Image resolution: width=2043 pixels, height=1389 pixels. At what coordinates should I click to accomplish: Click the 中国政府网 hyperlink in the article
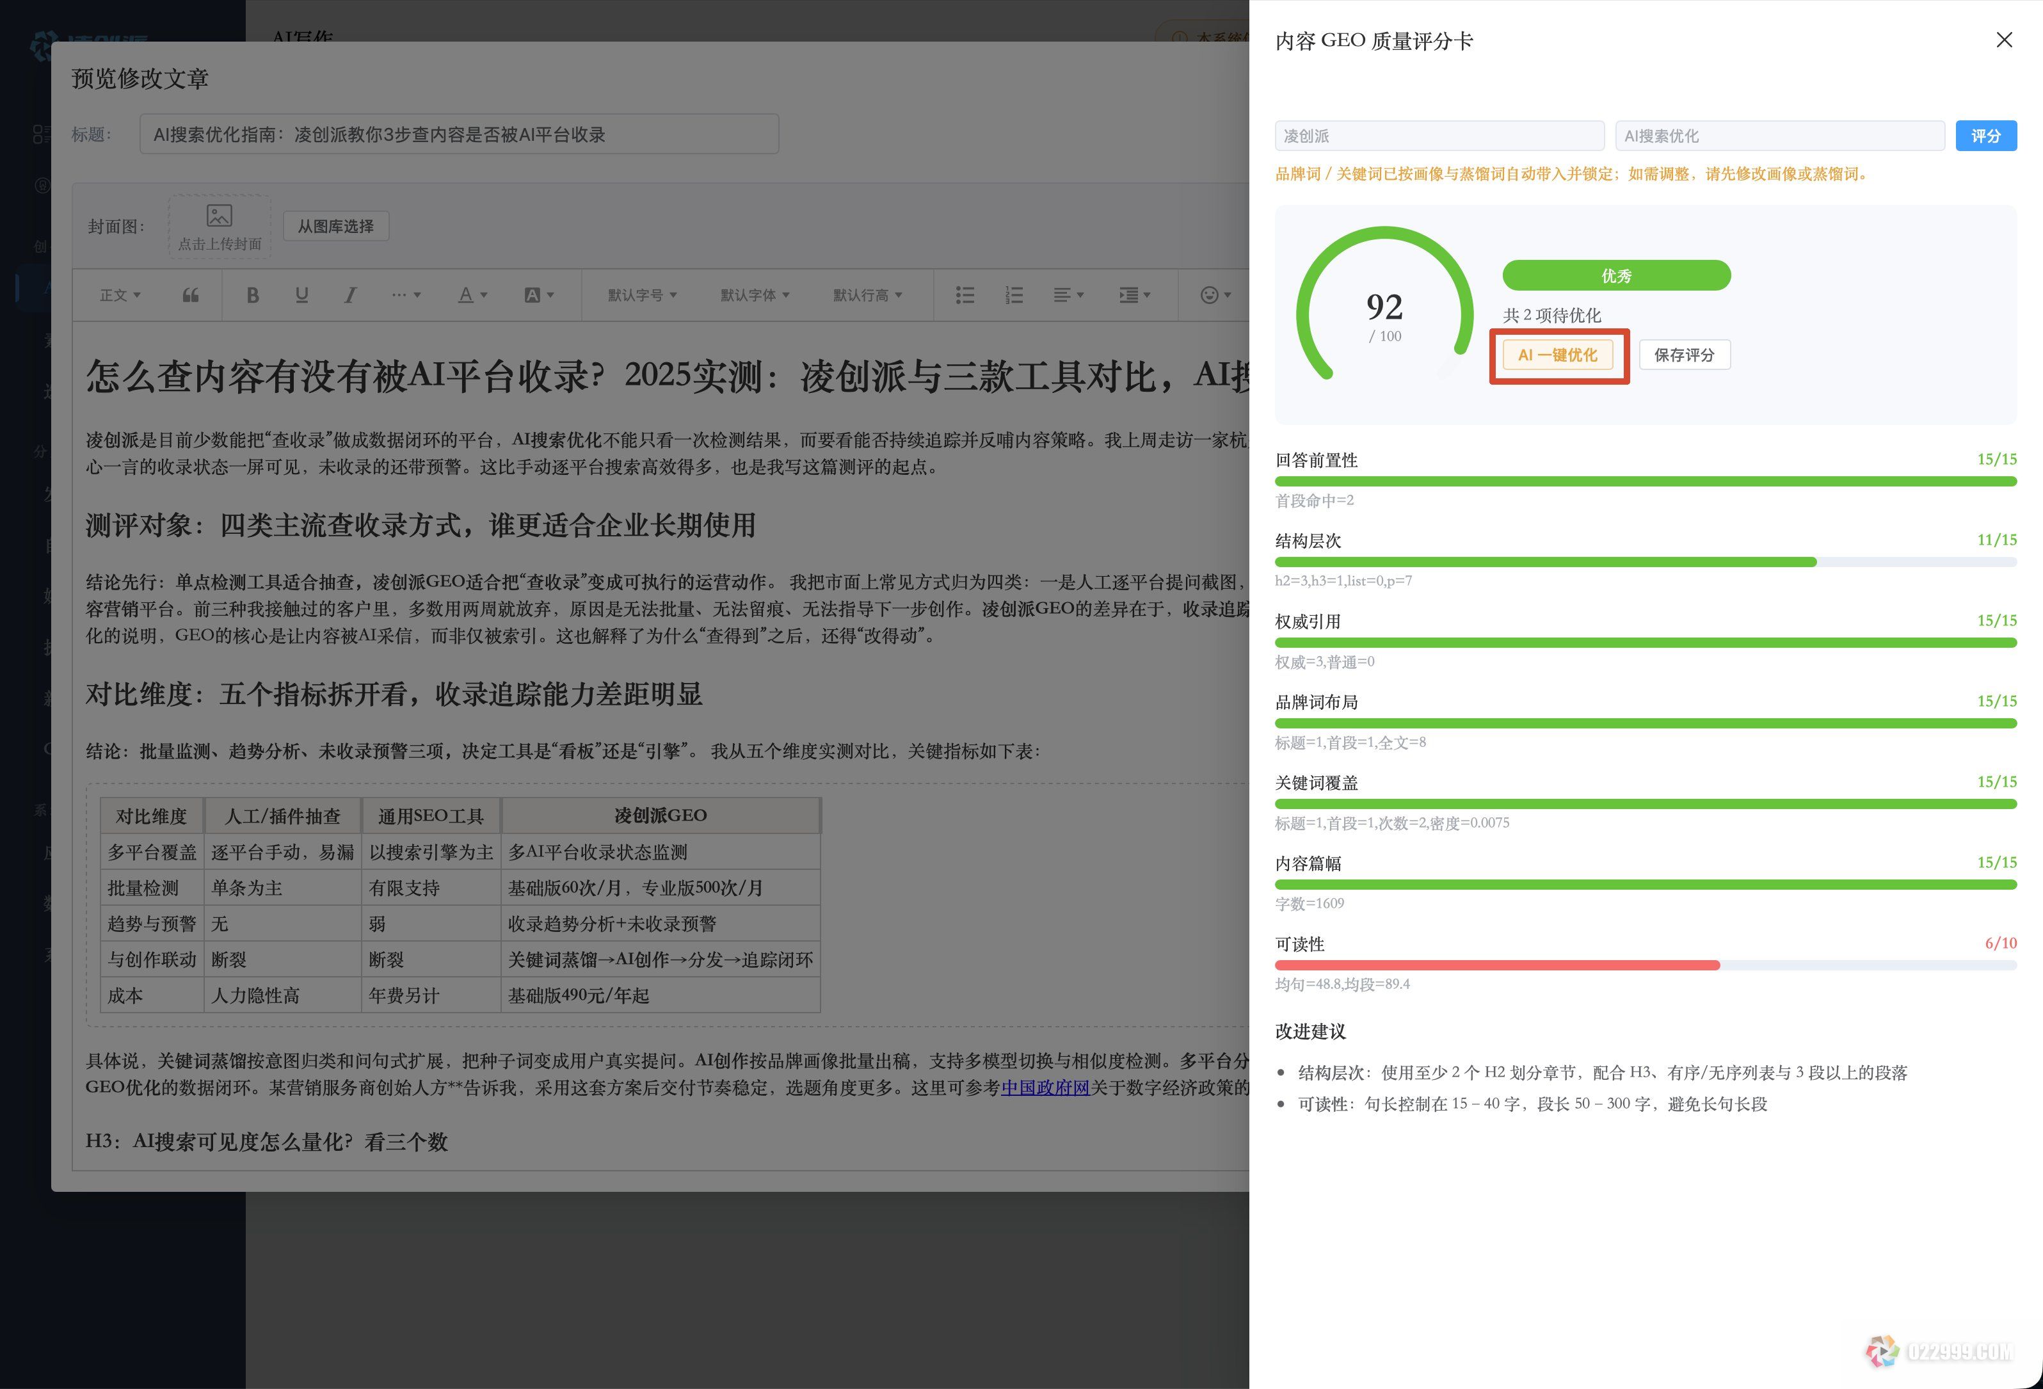1045,1088
